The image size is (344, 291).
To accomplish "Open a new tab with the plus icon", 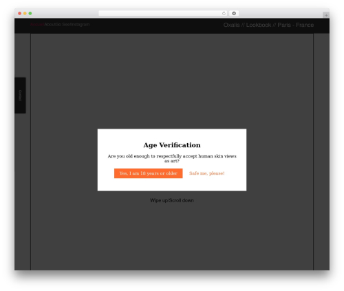I will pyautogui.click(x=326, y=15).
